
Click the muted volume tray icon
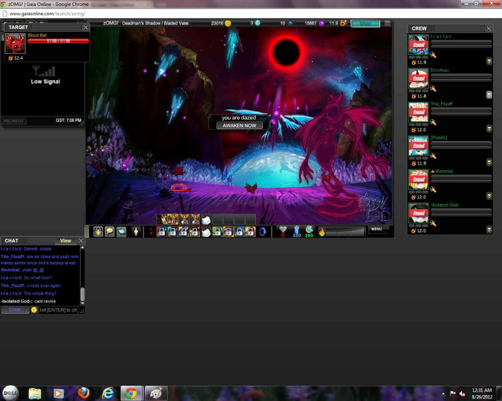(x=462, y=393)
